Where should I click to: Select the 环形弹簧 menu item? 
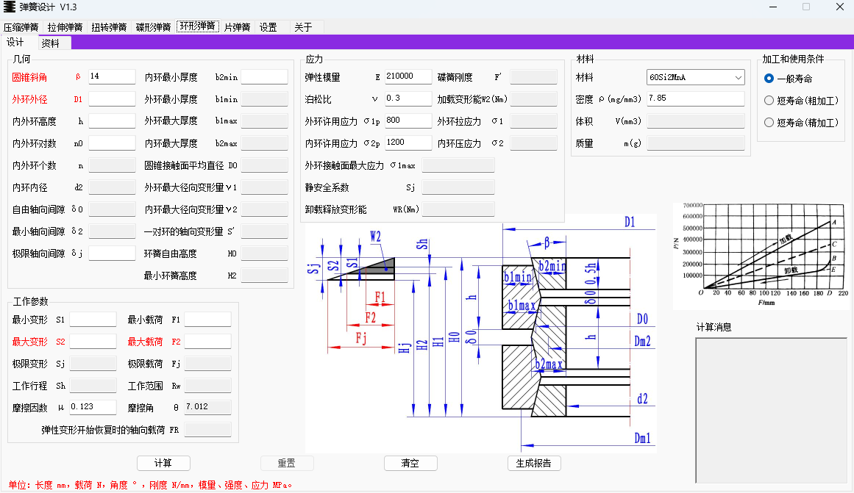[x=196, y=26]
